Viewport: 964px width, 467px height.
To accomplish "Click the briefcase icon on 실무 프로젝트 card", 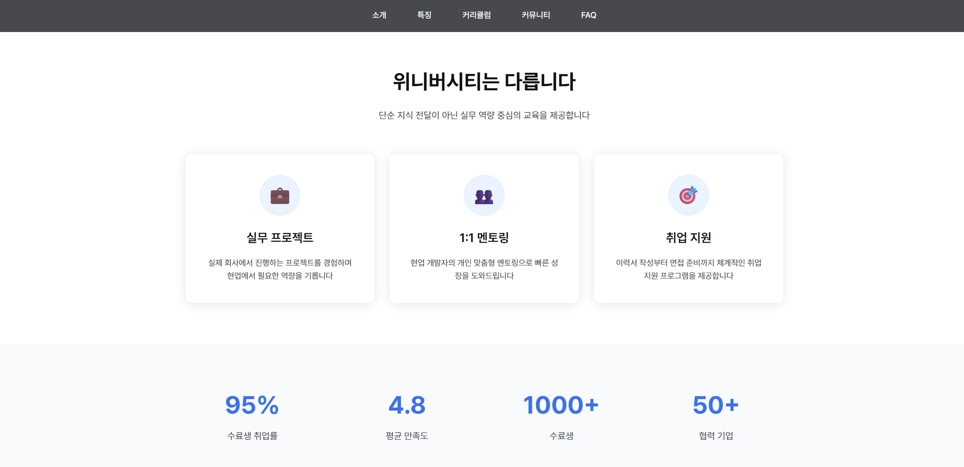I will point(280,195).
